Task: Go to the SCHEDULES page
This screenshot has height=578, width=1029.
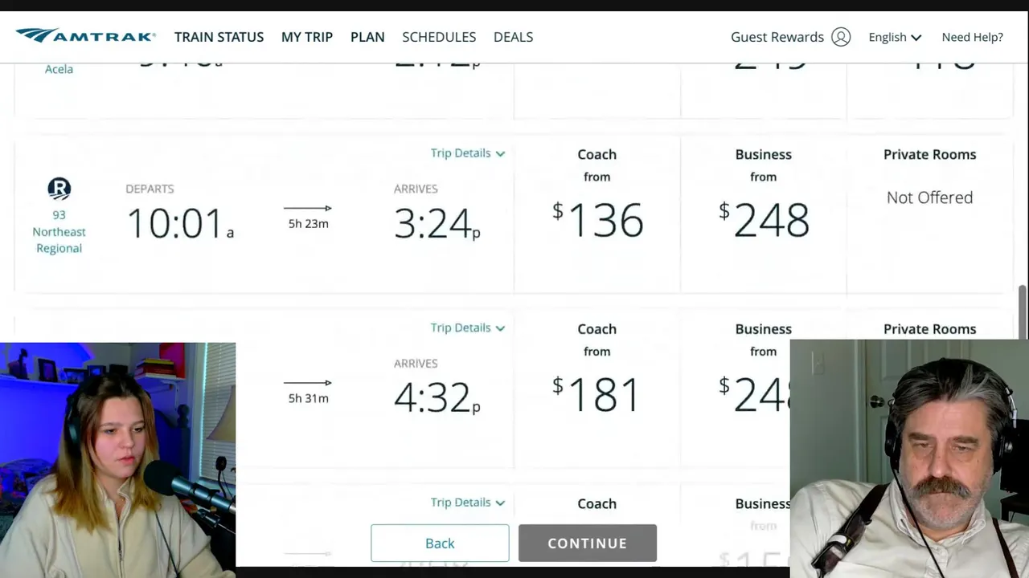Action: point(439,37)
